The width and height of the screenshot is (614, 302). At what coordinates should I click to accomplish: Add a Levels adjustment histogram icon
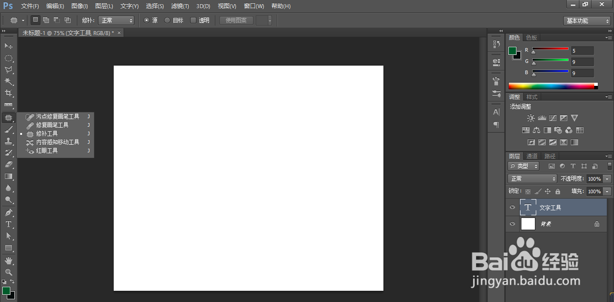(542, 118)
